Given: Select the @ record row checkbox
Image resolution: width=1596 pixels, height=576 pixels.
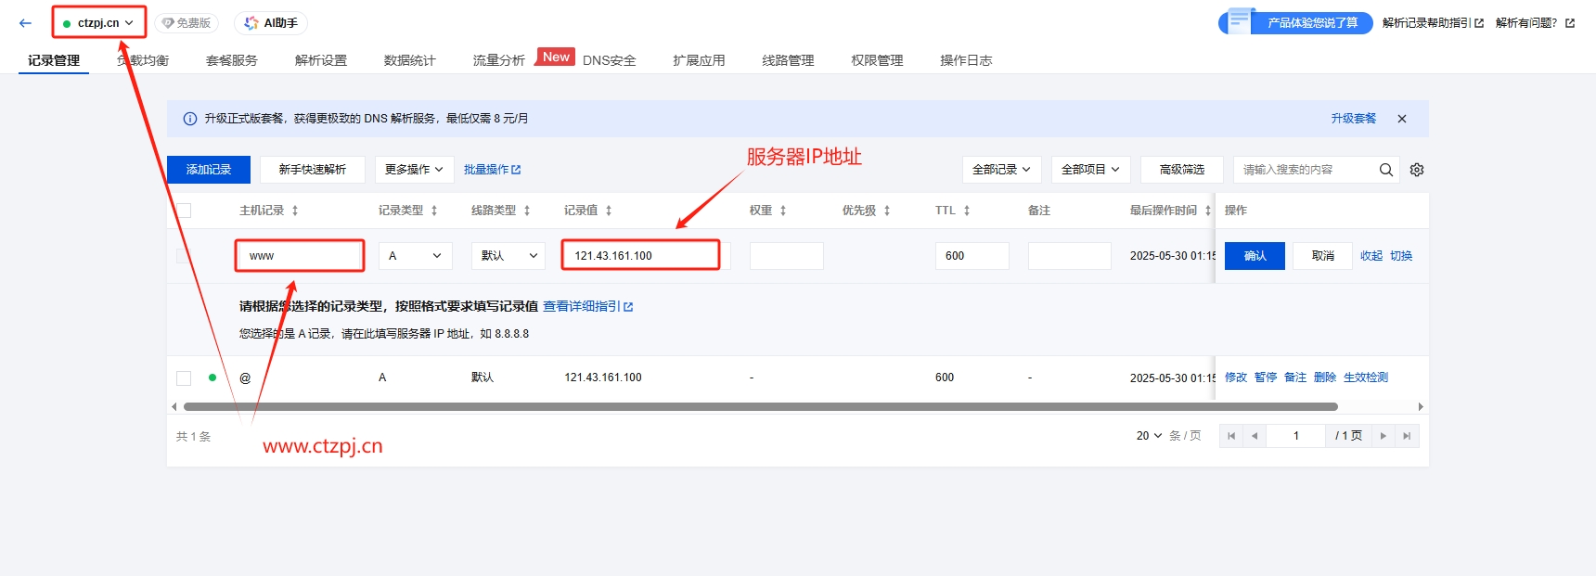Looking at the screenshot, I should pyautogui.click(x=184, y=378).
